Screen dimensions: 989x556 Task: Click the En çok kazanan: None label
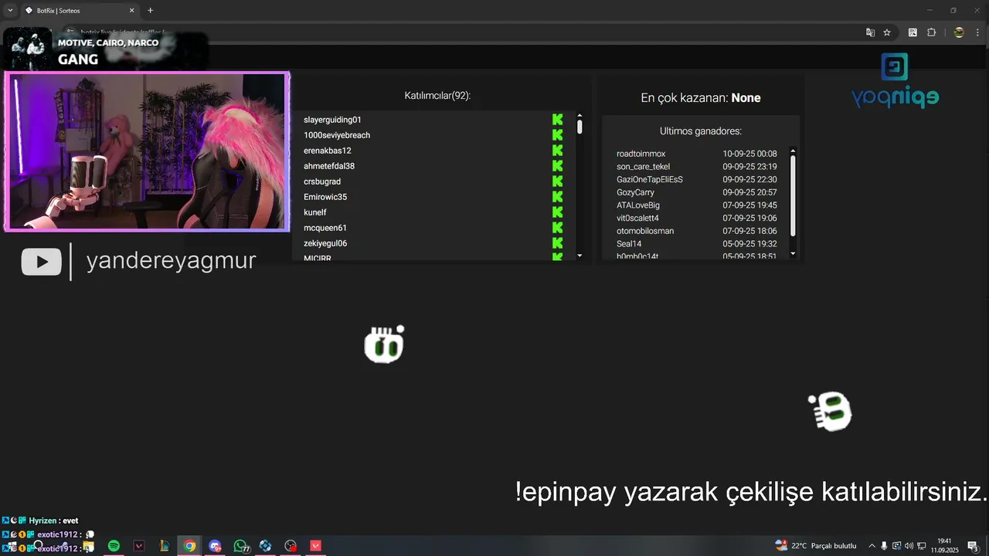701,98
